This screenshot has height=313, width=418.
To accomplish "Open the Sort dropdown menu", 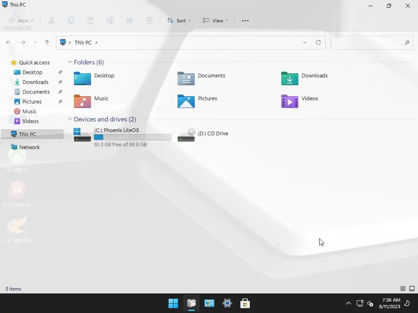I will tap(179, 20).
